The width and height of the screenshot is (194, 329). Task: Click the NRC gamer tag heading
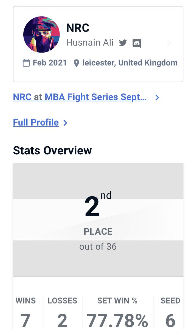(x=78, y=28)
